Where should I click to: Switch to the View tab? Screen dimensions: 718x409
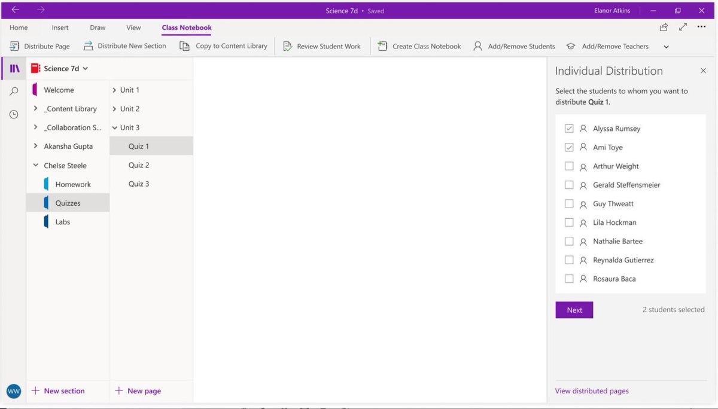tap(133, 28)
